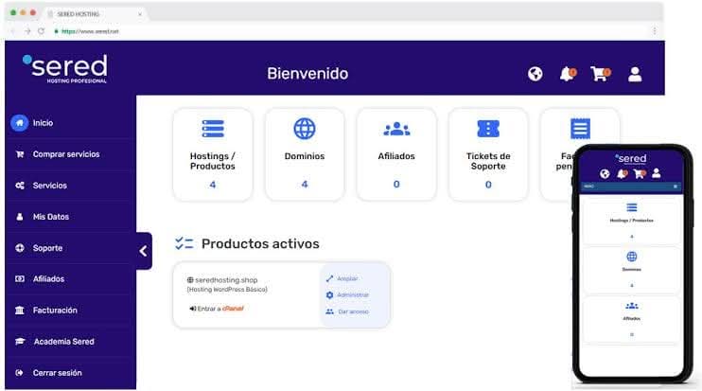This screenshot has height=391, width=702.
Task: Click the browser address bar URL
Action: pyautogui.click(x=91, y=31)
